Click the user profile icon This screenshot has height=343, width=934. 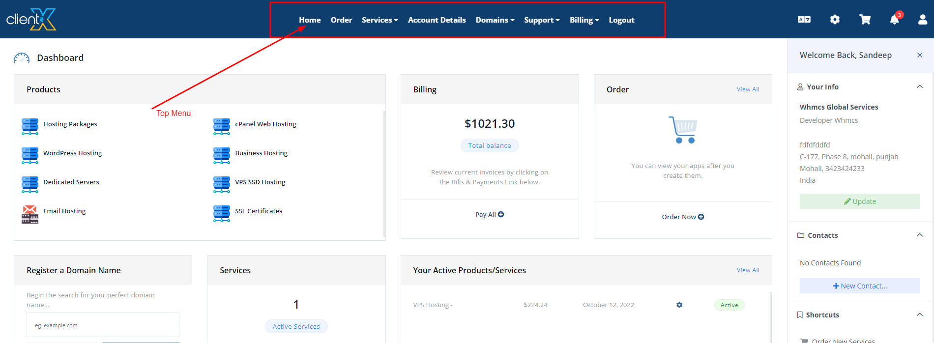pyautogui.click(x=923, y=20)
